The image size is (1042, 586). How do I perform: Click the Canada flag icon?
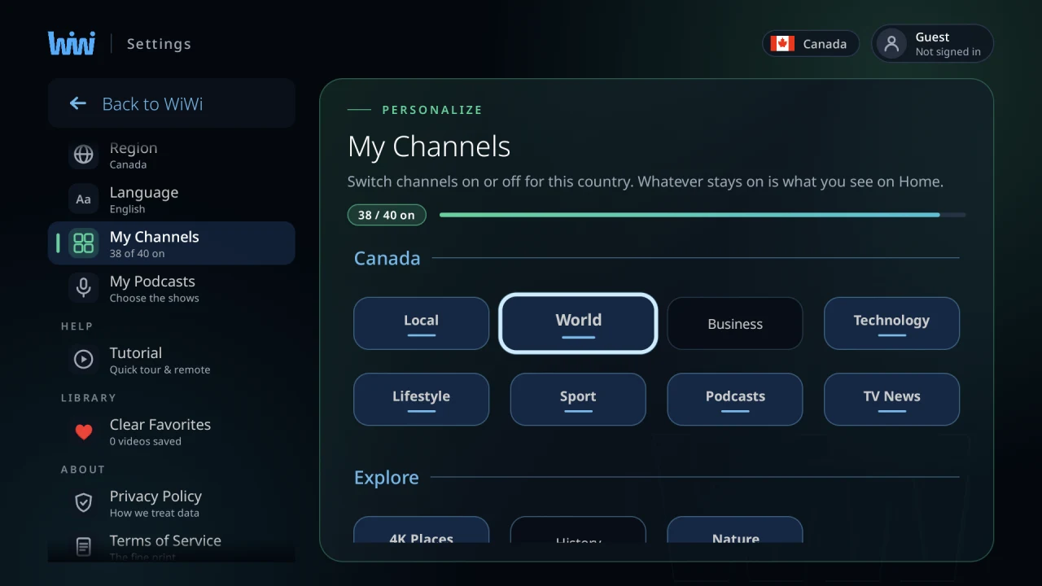click(x=782, y=44)
